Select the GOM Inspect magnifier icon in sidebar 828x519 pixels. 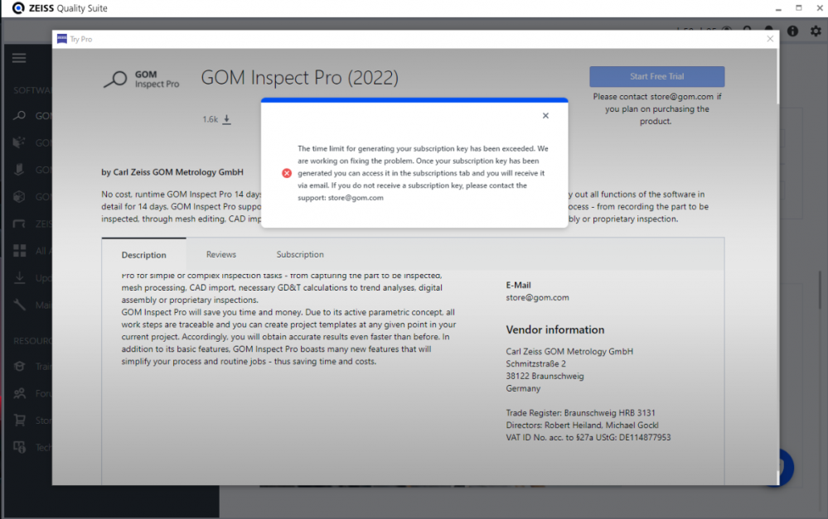[20, 116]
